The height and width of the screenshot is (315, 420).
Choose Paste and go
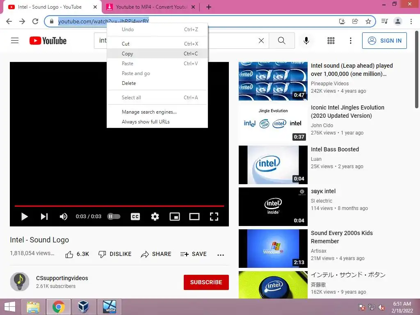click(157, 73)
